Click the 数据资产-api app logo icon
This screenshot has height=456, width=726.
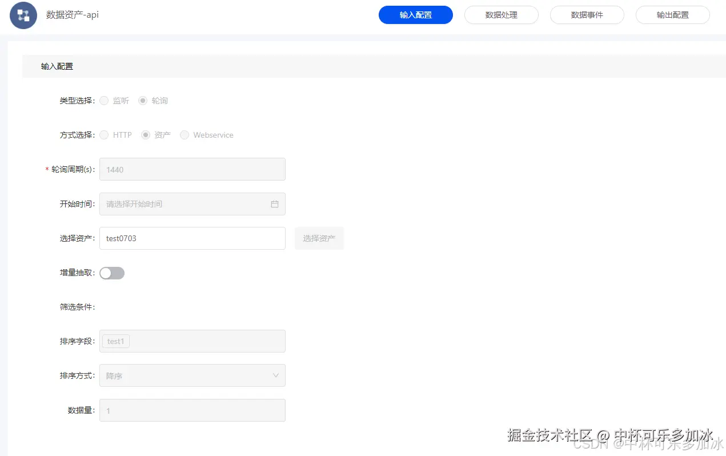[x=22, y=15]
